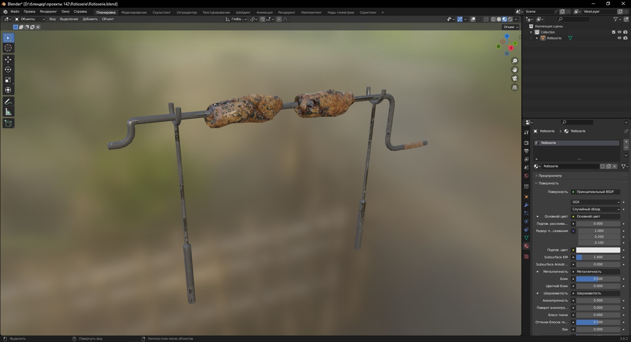Open outliner filter dropdown

click(x=617, y=19)
